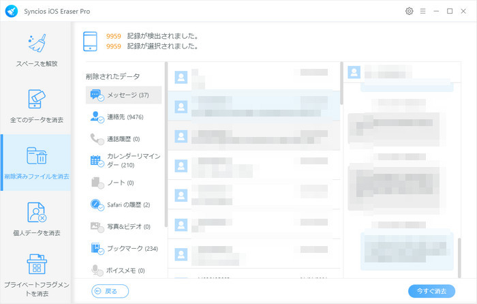
Task: Maximize the Syncios window
Action: coord(450,12)
